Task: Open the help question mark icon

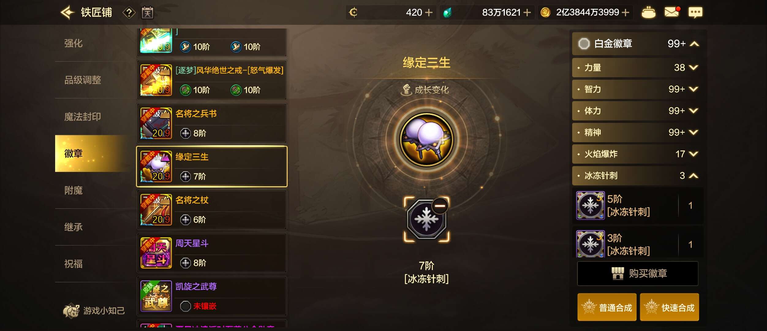Action: coord(129,13)
